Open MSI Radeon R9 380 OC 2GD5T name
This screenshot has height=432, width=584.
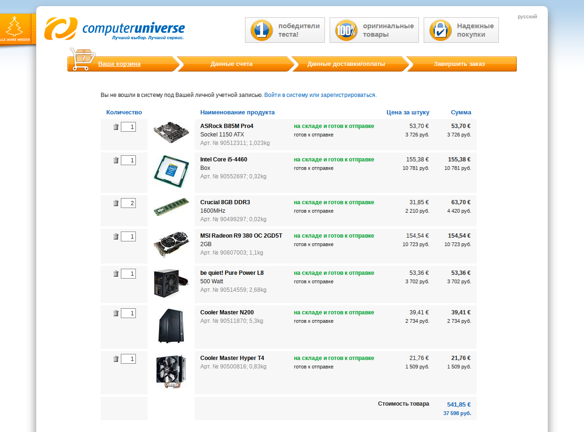pyautogui.click(x=241, y=236)
